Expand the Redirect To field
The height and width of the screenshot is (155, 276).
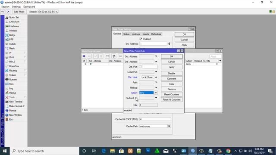click(156, 98)
